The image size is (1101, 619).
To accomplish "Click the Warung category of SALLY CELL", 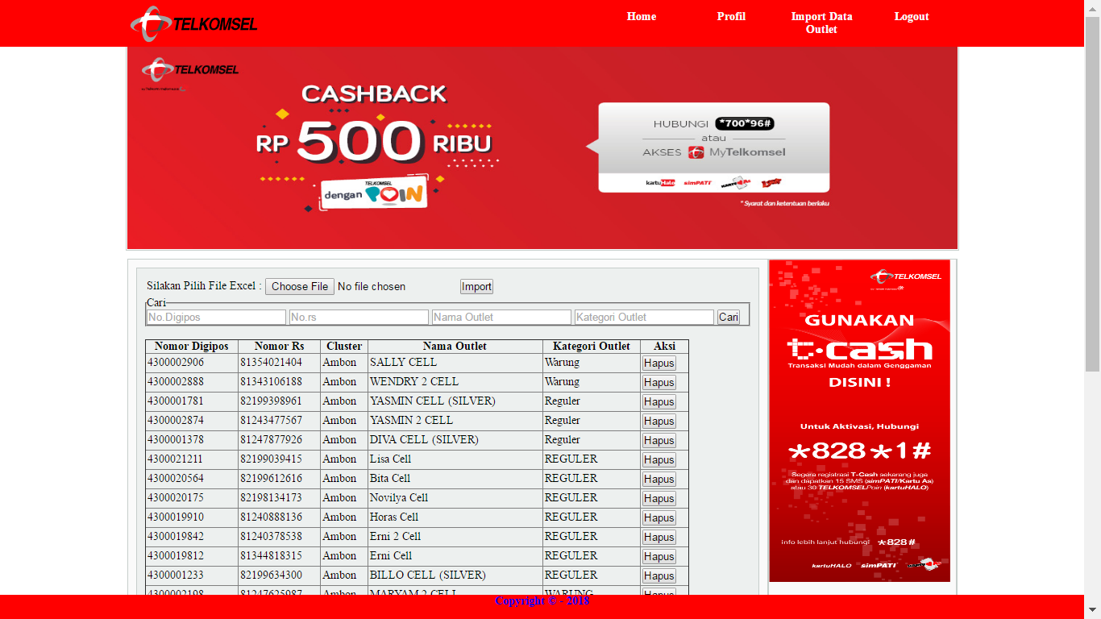I will [x=562, y=363].
